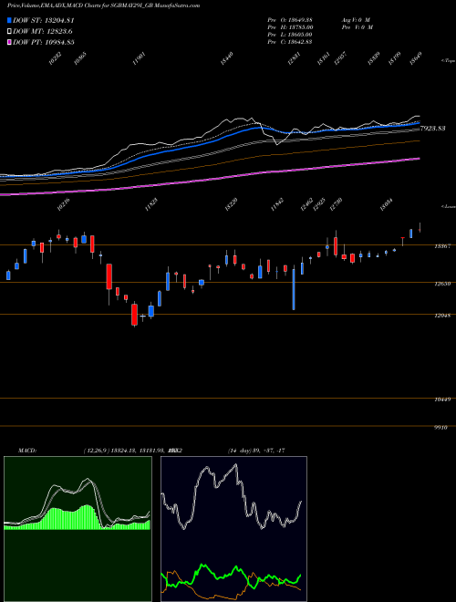Click the 13440 top value label
The height and width of the screenshot is (602, 456).
click(227, 58)
